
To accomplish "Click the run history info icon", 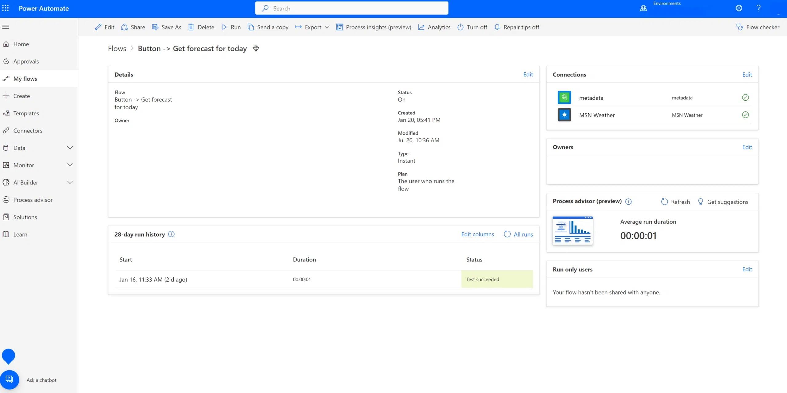I will pyautogui.click(x=172, y=234).
